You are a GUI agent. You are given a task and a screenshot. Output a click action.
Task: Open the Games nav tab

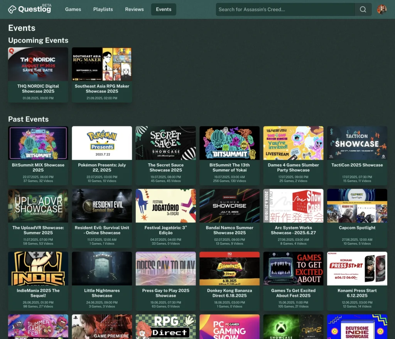coord(73,9)
